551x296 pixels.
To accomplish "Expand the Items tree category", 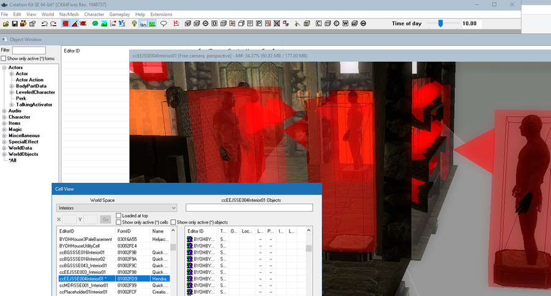I will (x=4, y=124).
